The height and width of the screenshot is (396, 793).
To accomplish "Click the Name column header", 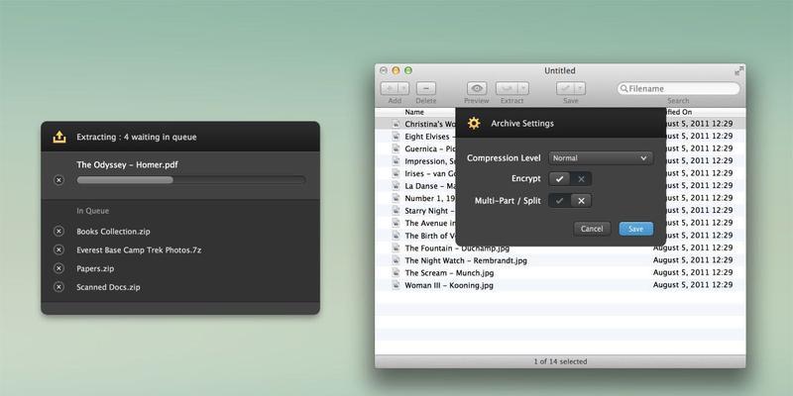I will point(416,113).
